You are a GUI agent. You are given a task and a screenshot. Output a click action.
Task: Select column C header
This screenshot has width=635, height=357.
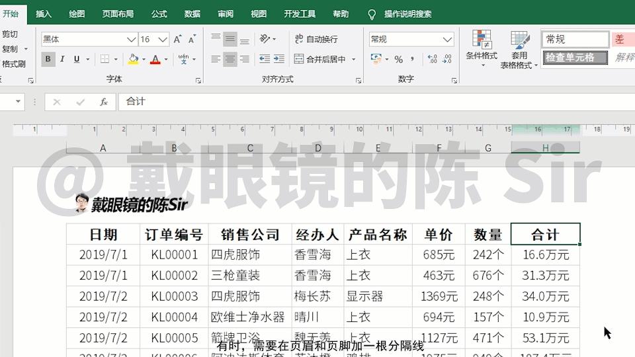pyautogui.click(x=250, y=147)
